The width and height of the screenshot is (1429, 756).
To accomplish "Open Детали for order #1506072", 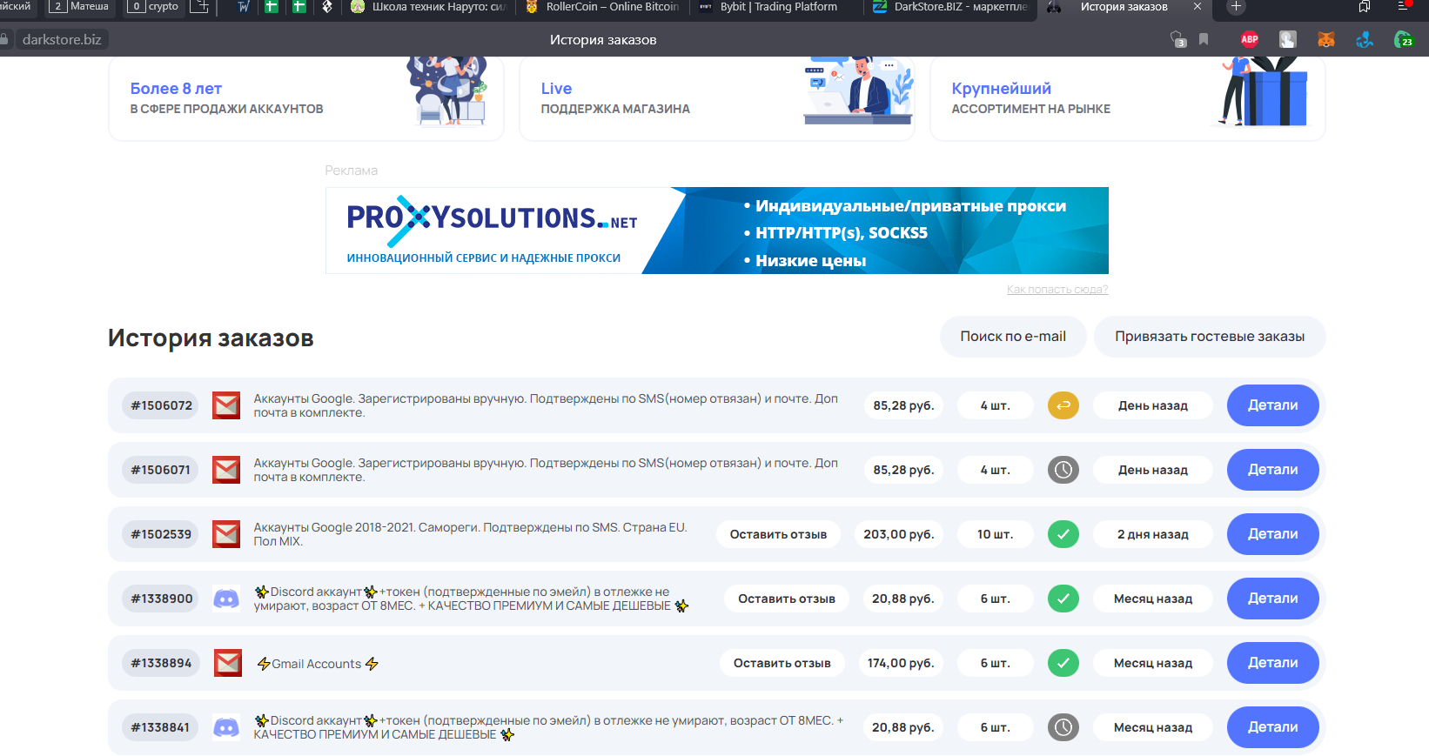I will 1273,405.
